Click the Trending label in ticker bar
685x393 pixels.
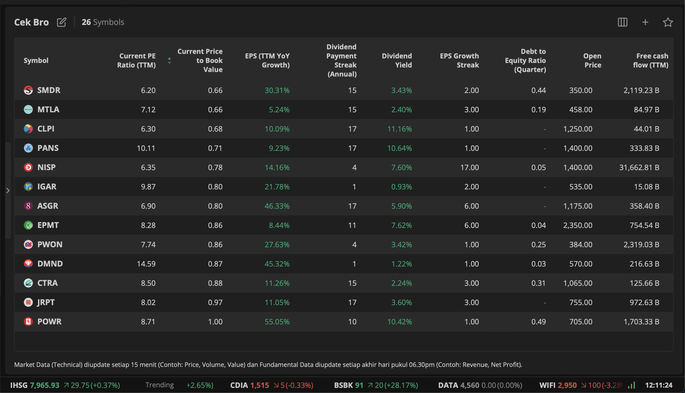tap(159, 385)
